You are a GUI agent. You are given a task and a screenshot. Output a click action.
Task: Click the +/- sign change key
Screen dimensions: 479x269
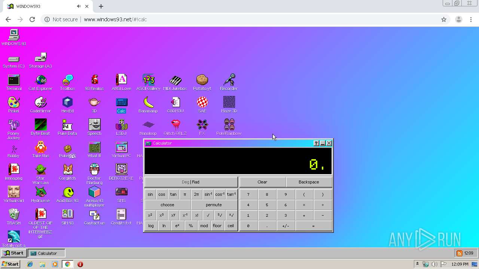(x=286, y=226)
